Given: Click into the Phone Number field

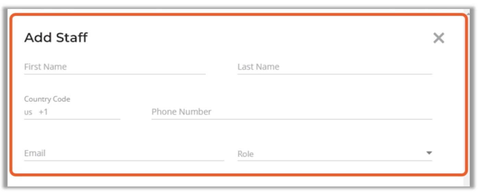Looking at the screenshot, I should 291,112.
